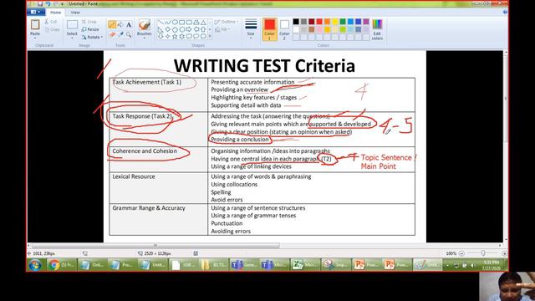The width and height of the screenshot is (535, 301).
Task: Open the line Size dropdown
Action: pyautogui.click(x=251, y=28)
